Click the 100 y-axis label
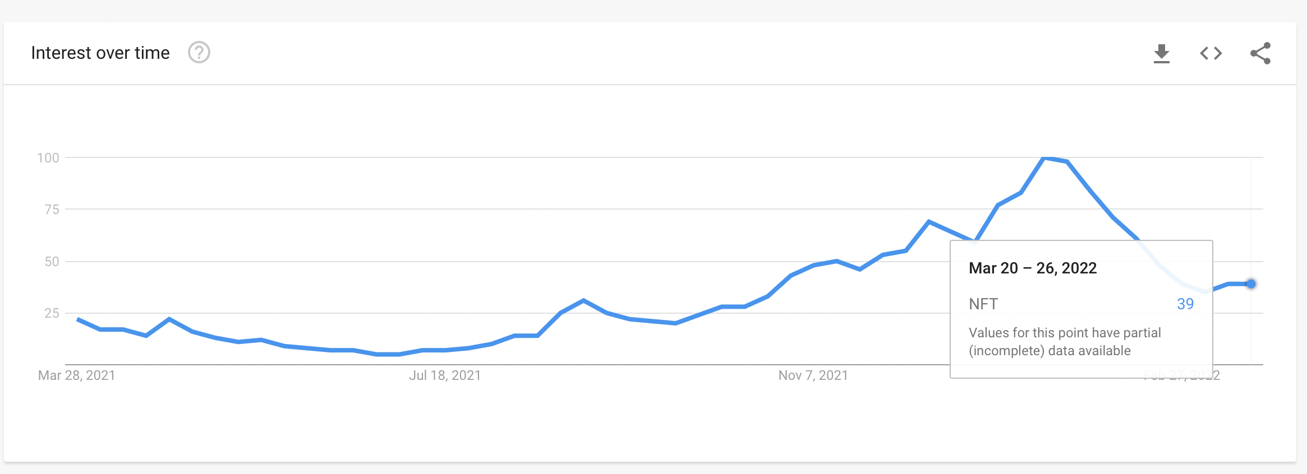1307x474 pixels. point(48,158)
